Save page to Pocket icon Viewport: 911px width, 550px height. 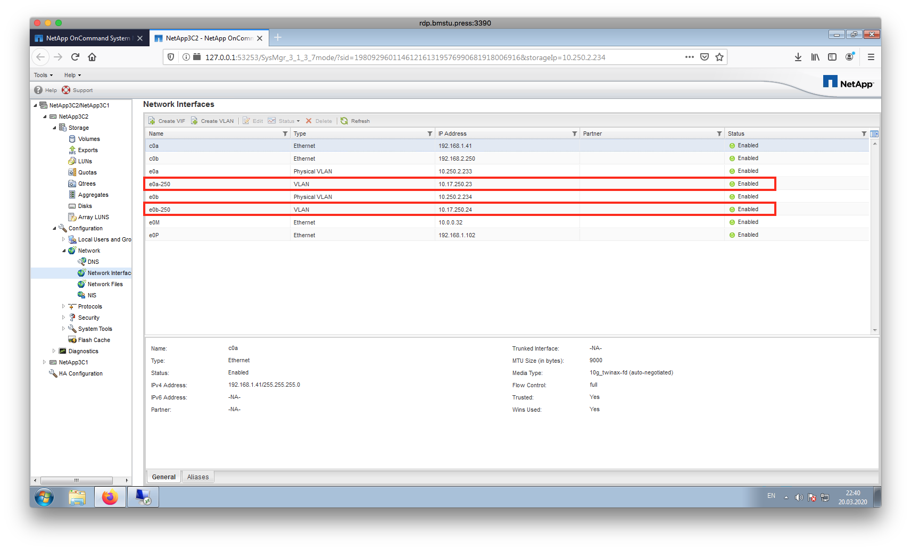(705, 57)
